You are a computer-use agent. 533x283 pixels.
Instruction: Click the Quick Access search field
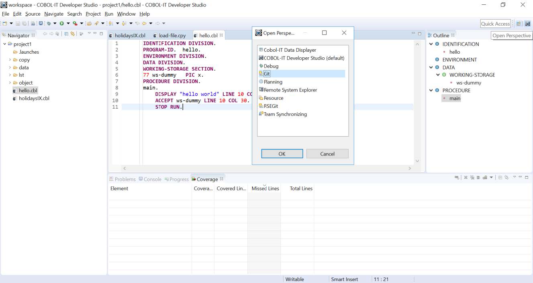pyautogui.click(x=495, y=24)
